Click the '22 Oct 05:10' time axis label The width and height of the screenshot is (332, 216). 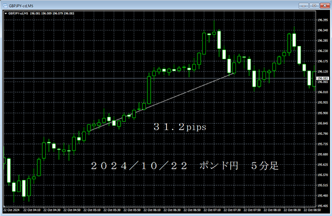coord(92,210)
